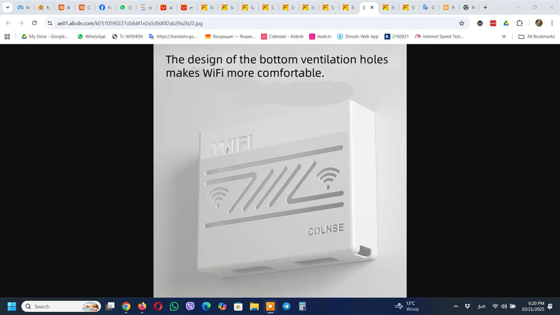Bookmark this page with the star icon

point(462,23)
